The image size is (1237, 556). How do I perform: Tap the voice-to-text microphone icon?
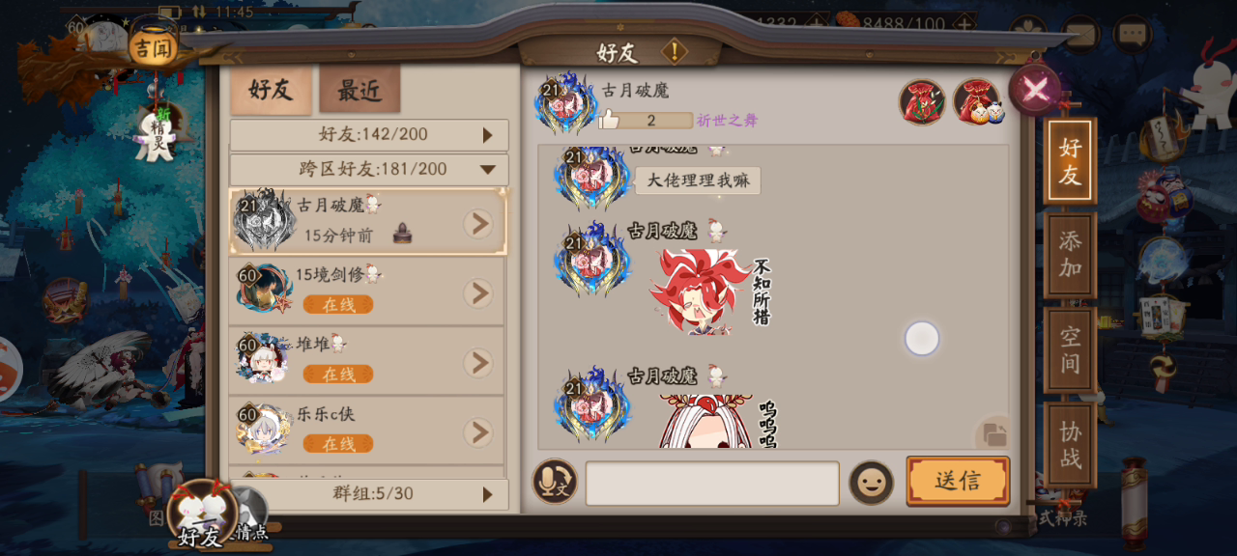tap(555, 482)
